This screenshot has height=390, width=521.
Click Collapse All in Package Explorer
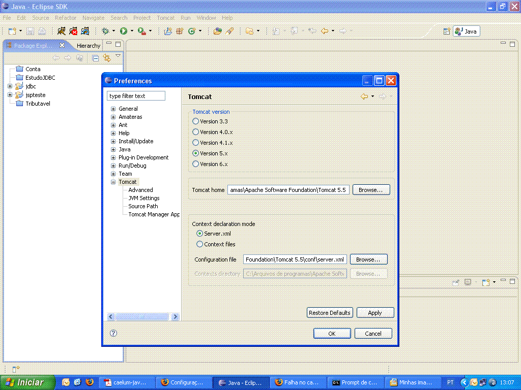pyautogui.click(x=95, y=58)
